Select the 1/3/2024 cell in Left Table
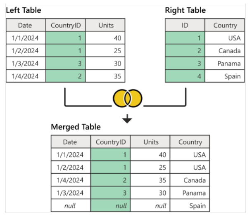 26,64
